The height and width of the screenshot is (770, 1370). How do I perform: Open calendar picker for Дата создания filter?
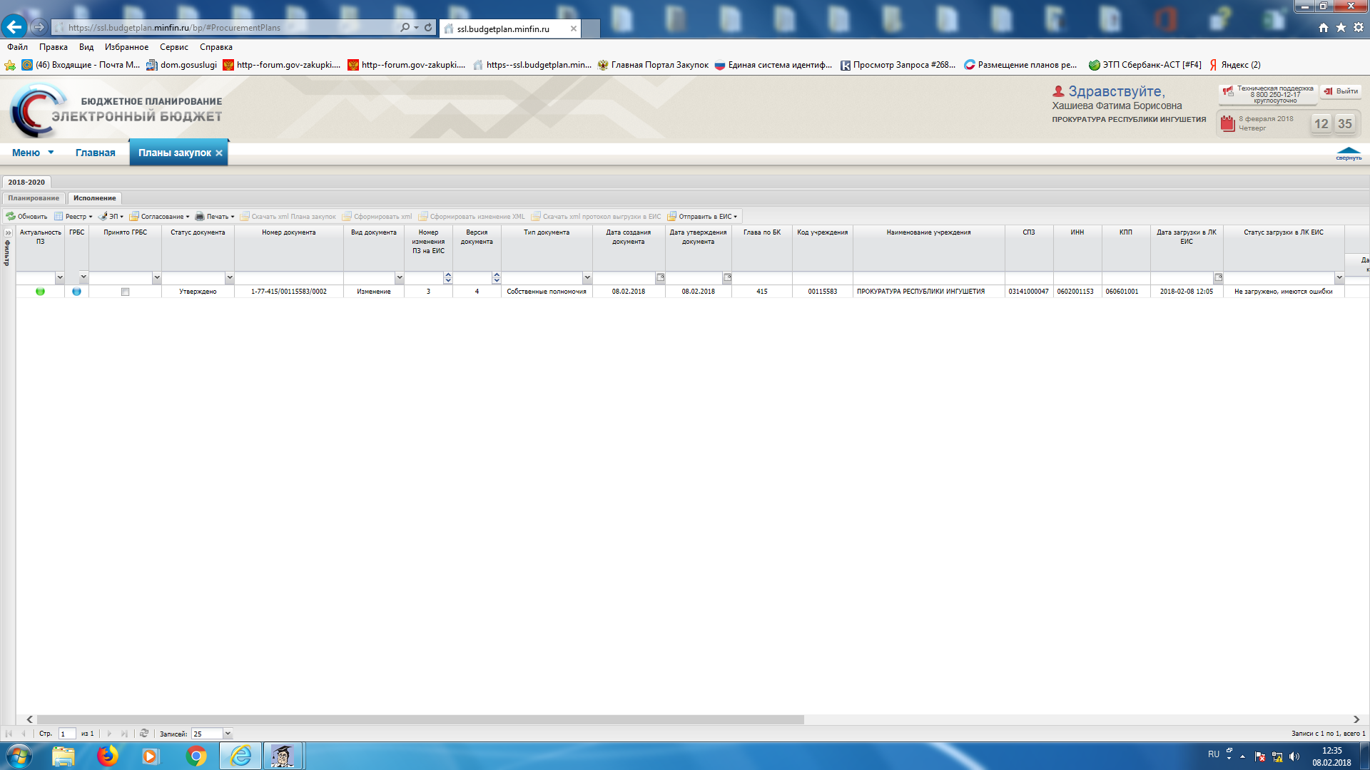pyautogui.click(x=660, y=277)
